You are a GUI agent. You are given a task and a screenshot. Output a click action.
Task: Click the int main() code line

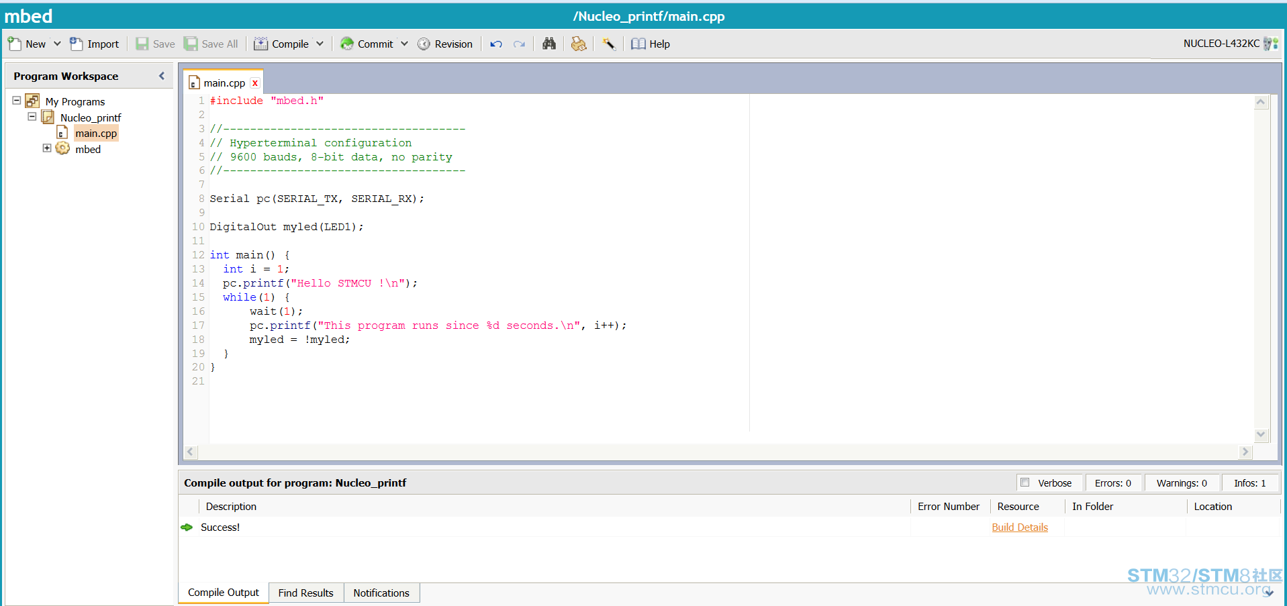tap(250, 255)
